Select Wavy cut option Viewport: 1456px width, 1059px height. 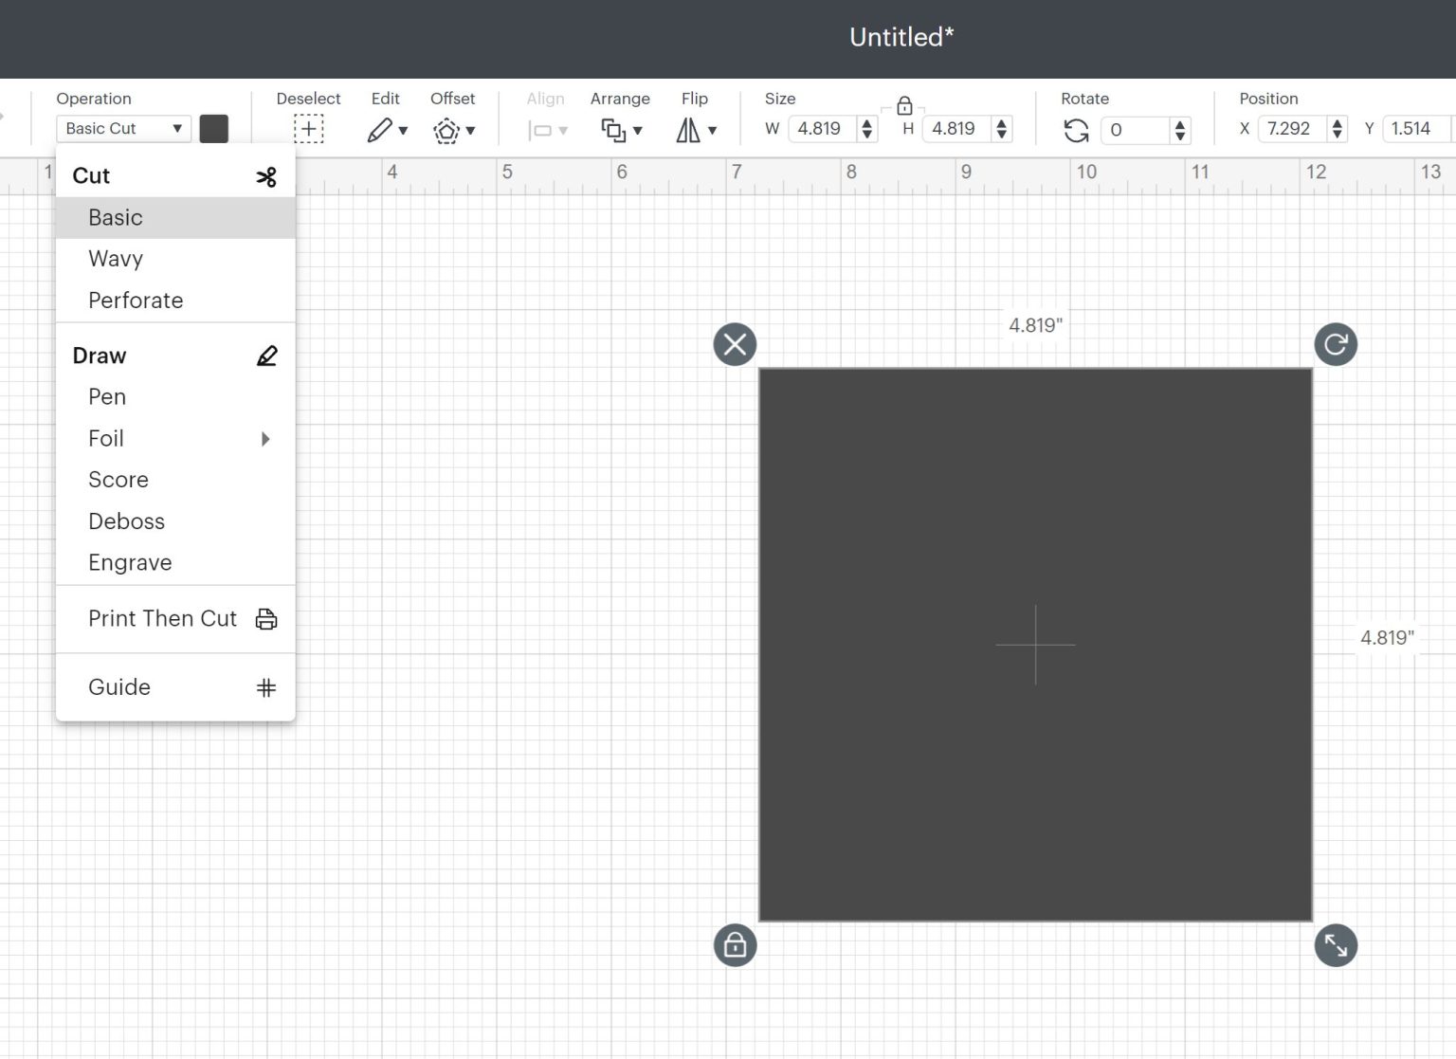coord(116,259)
